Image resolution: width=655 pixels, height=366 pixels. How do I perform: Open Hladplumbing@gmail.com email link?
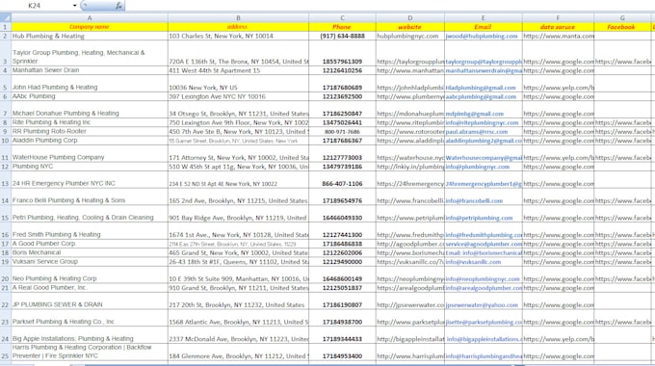[x=481, y=88]
